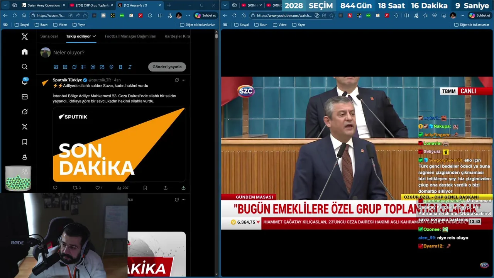This screenshot has width=494, height=278.
Task: Open settings and more menu in X browser
Action: point(188,15)
